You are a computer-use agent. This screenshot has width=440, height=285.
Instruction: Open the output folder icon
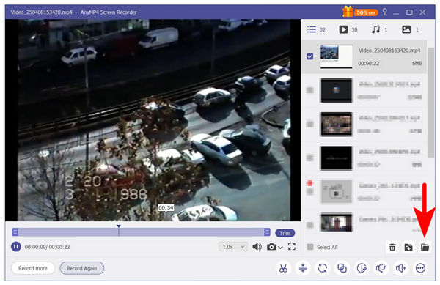coord(425,247)
